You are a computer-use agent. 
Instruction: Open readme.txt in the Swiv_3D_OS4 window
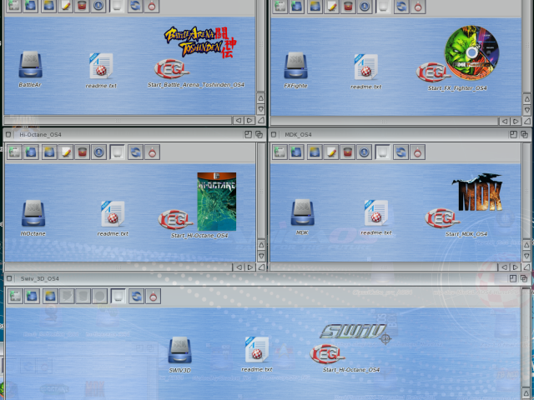click(x=257, y=350)
